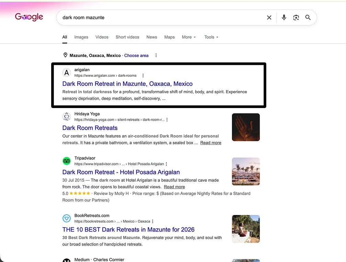
Task: Select the All tab
Action: point(65,37)
